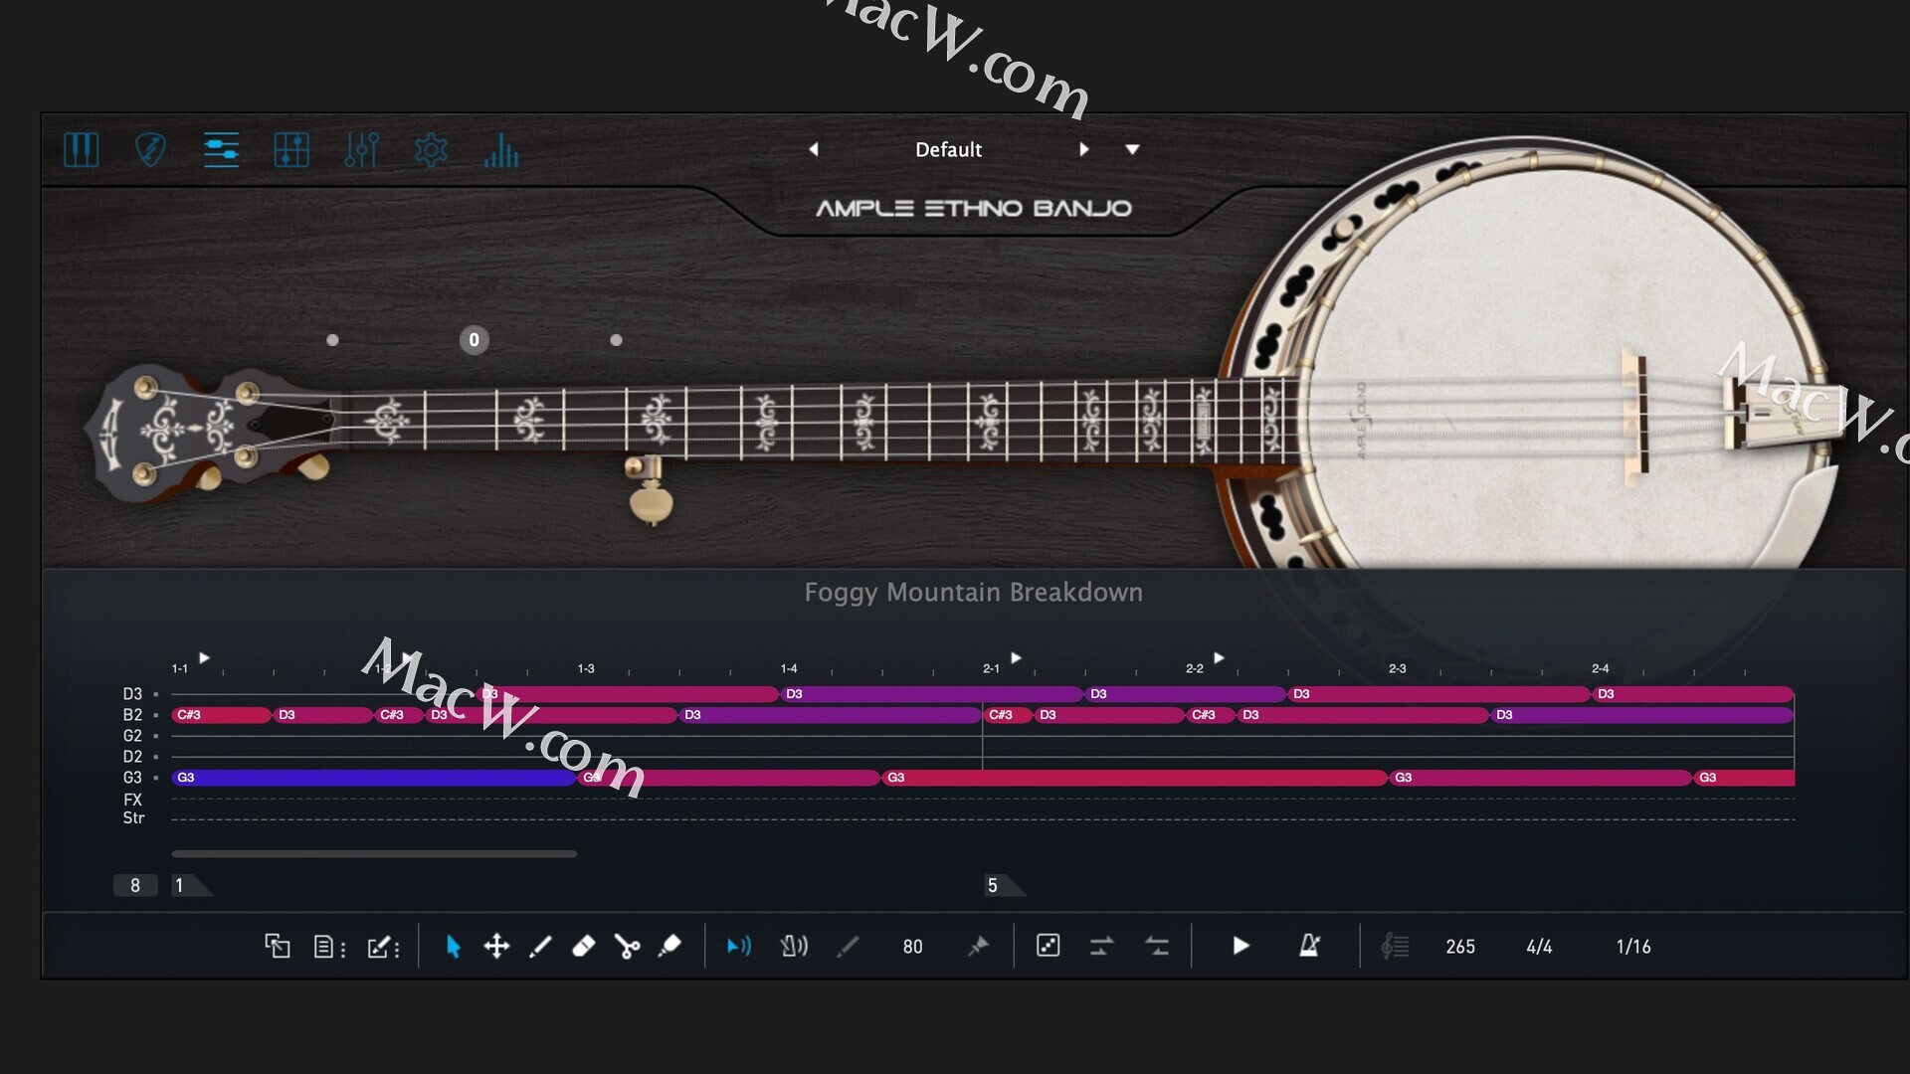Open the 4/4 time signature selector
This screenshot has height=1074, width=1910.
1539,947
